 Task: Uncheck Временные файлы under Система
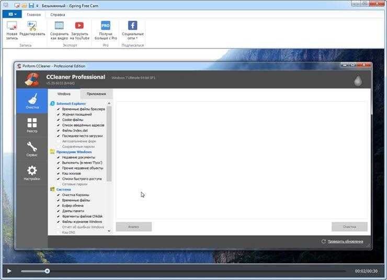pos(59,200)
